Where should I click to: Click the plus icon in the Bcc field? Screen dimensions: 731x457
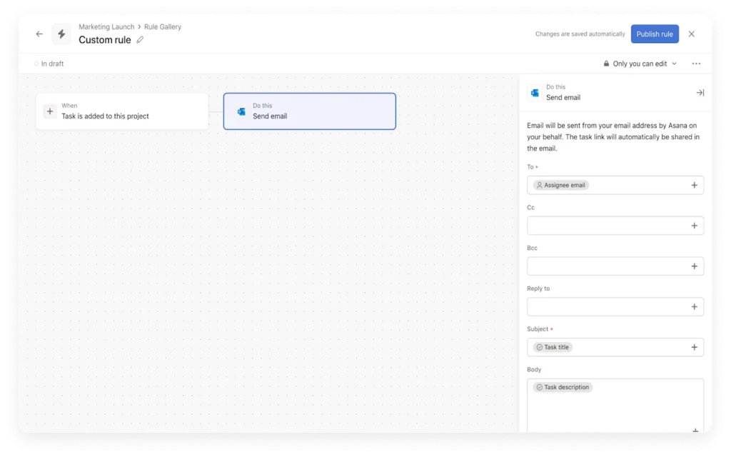(693, 266)
